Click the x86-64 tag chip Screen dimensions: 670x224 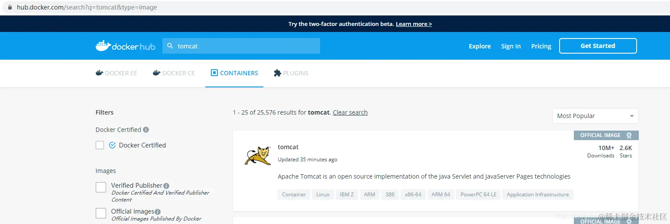click(x=413, y=195)
